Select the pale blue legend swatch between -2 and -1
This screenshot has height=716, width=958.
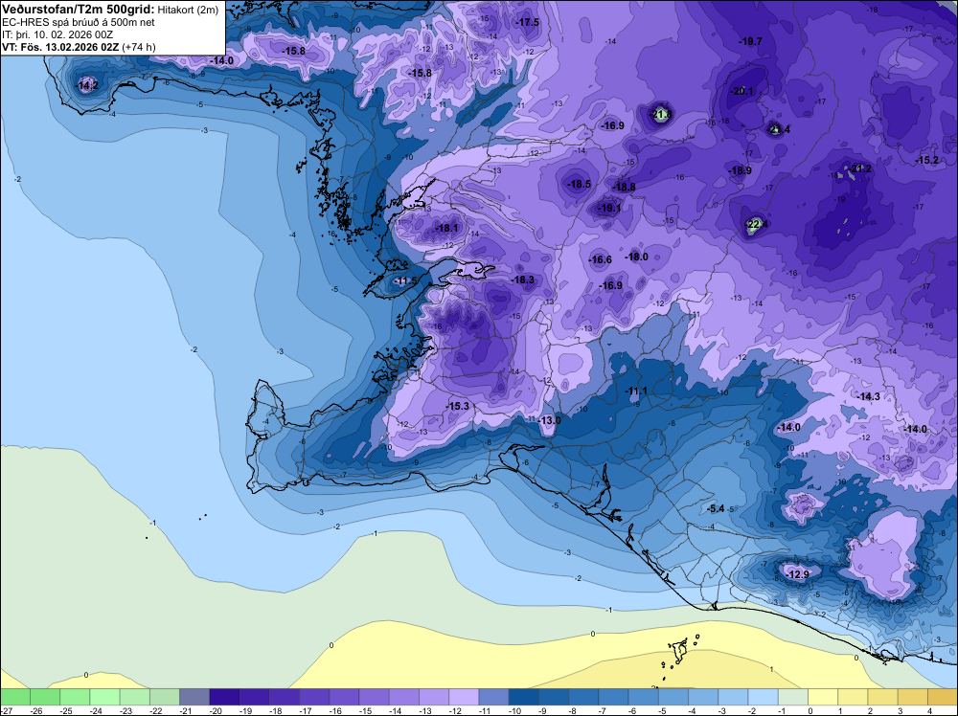(764, 697)
